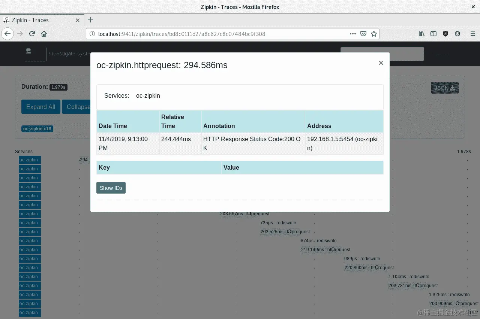Toggle Firefox sidebars icon

pyautogui.click(x=433, y=34)
